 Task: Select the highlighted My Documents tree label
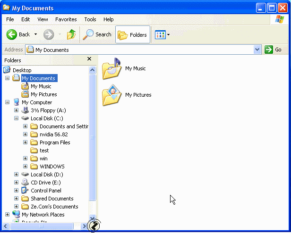tap(39, 78)
